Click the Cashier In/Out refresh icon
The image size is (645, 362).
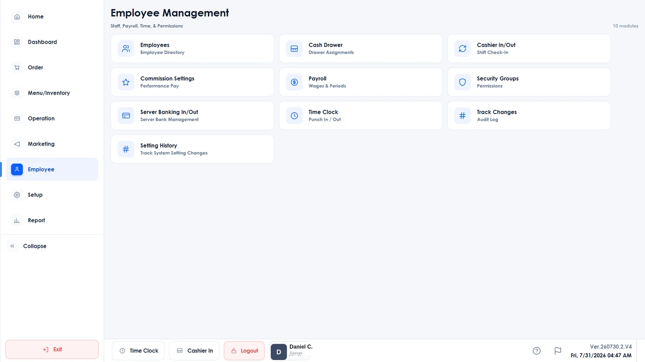[463, 49]
